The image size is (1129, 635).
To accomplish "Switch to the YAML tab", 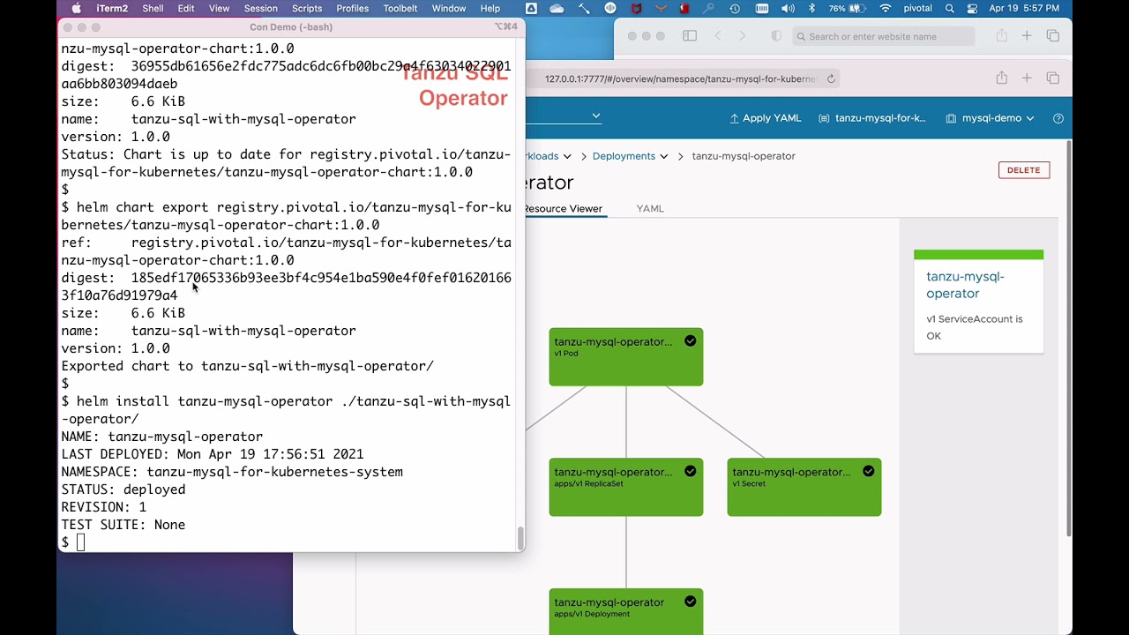I will (650, 209).
